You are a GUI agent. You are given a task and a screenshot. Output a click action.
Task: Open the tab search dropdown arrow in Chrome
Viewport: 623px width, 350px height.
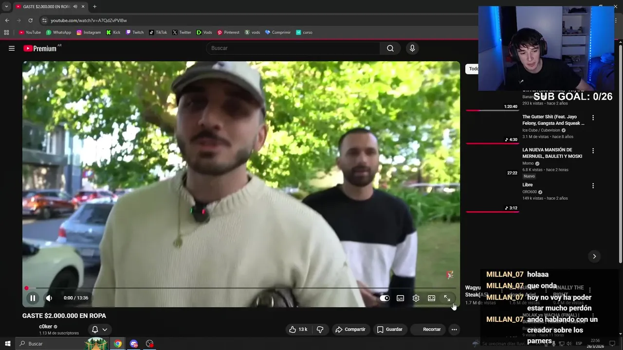6,6
